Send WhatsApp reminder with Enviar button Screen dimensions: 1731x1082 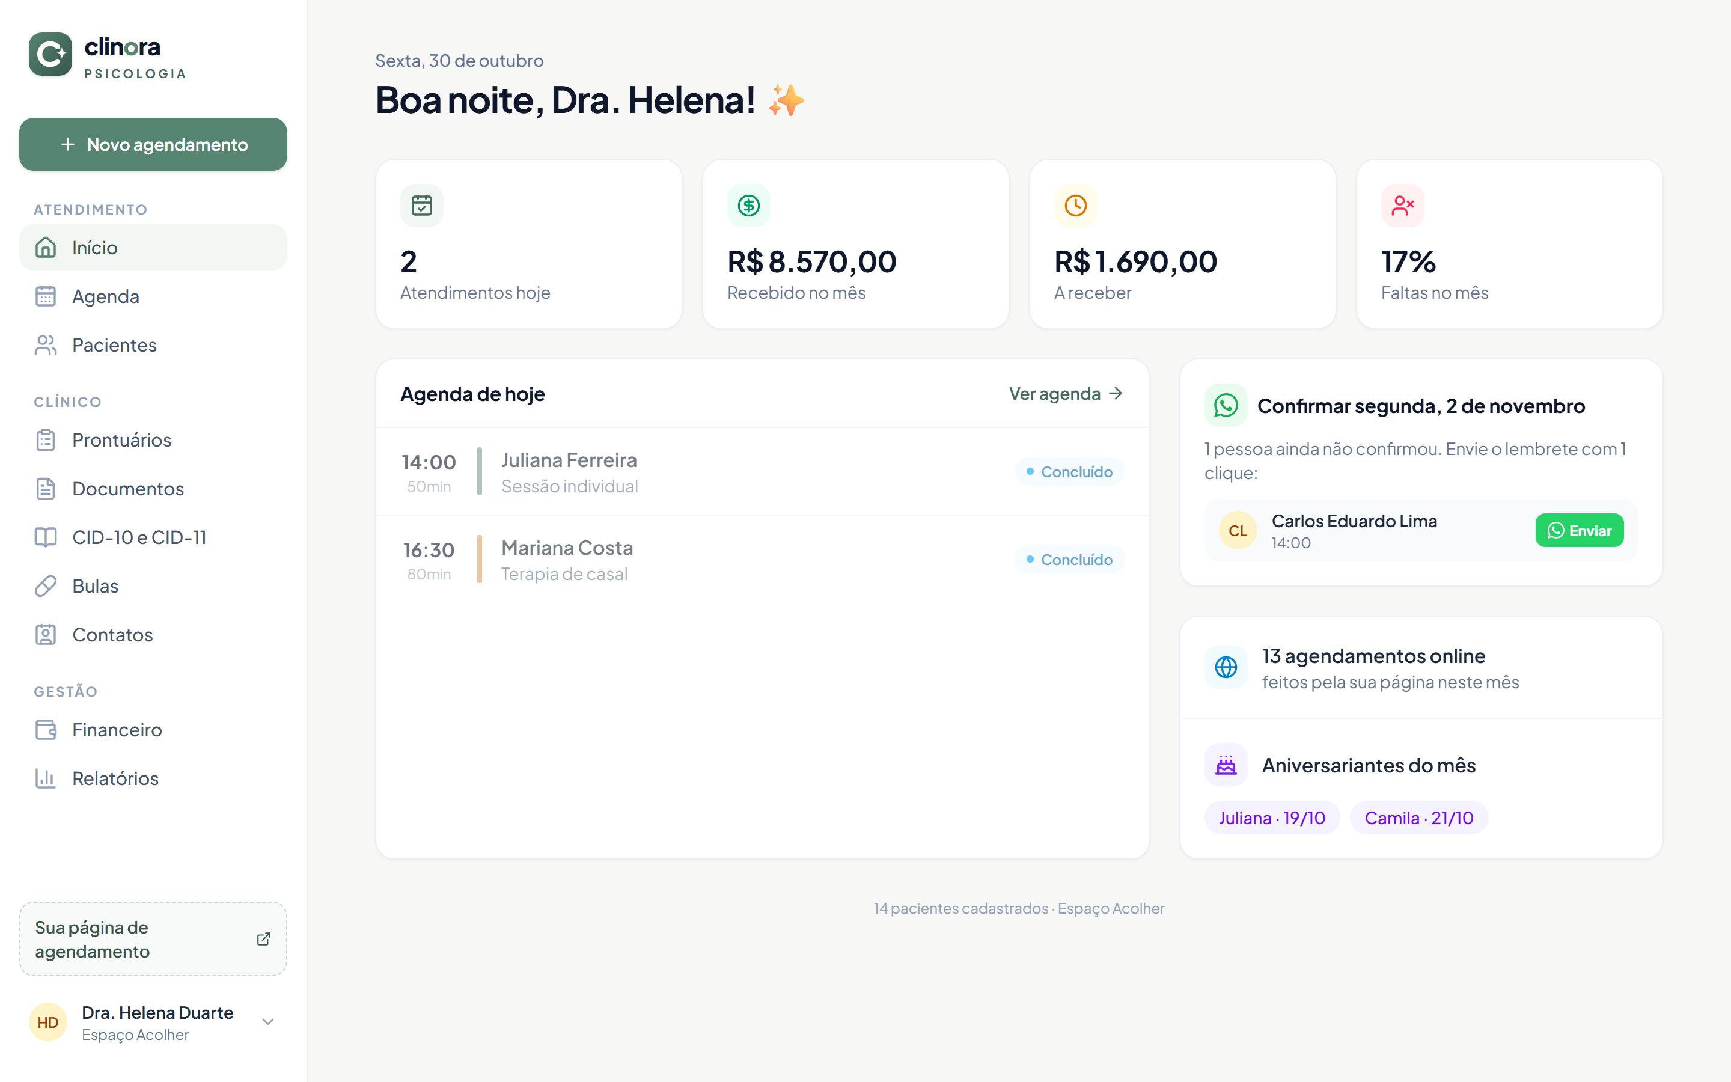pyautogui.click(x=1580, y=530)
